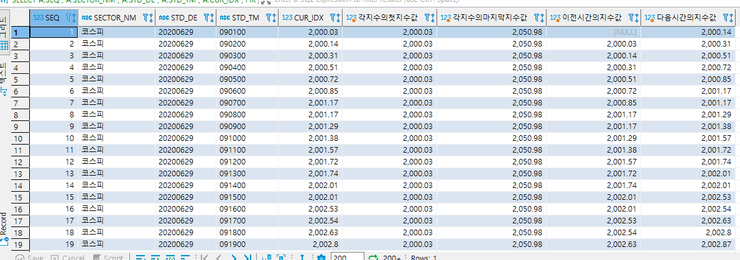Click the STD_TM cell 091900
740x260 pixels.
[247, 244]
